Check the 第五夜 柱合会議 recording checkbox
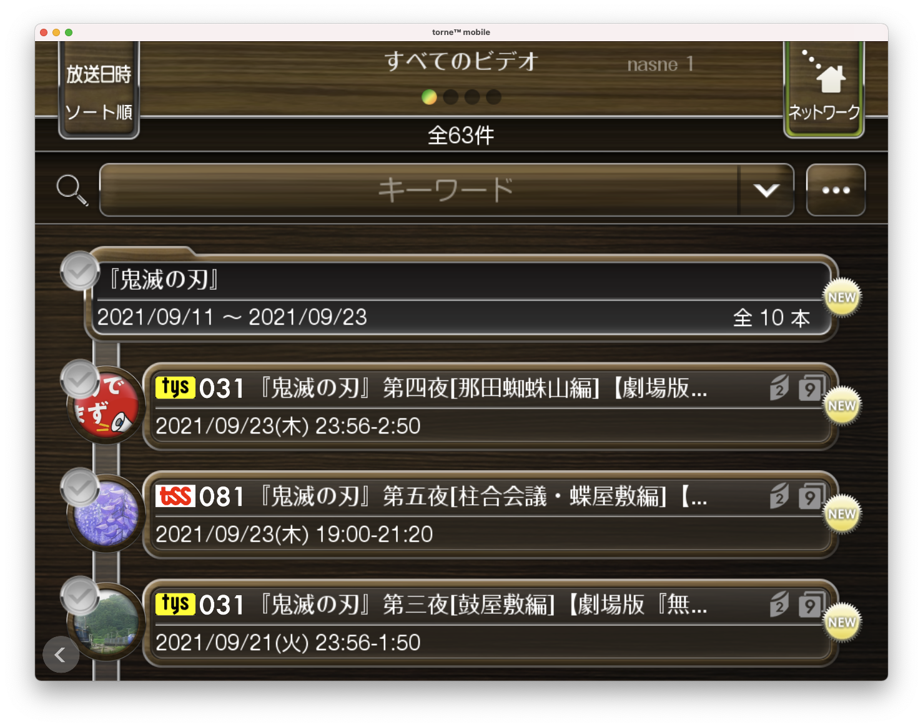 tap(80, 487)
